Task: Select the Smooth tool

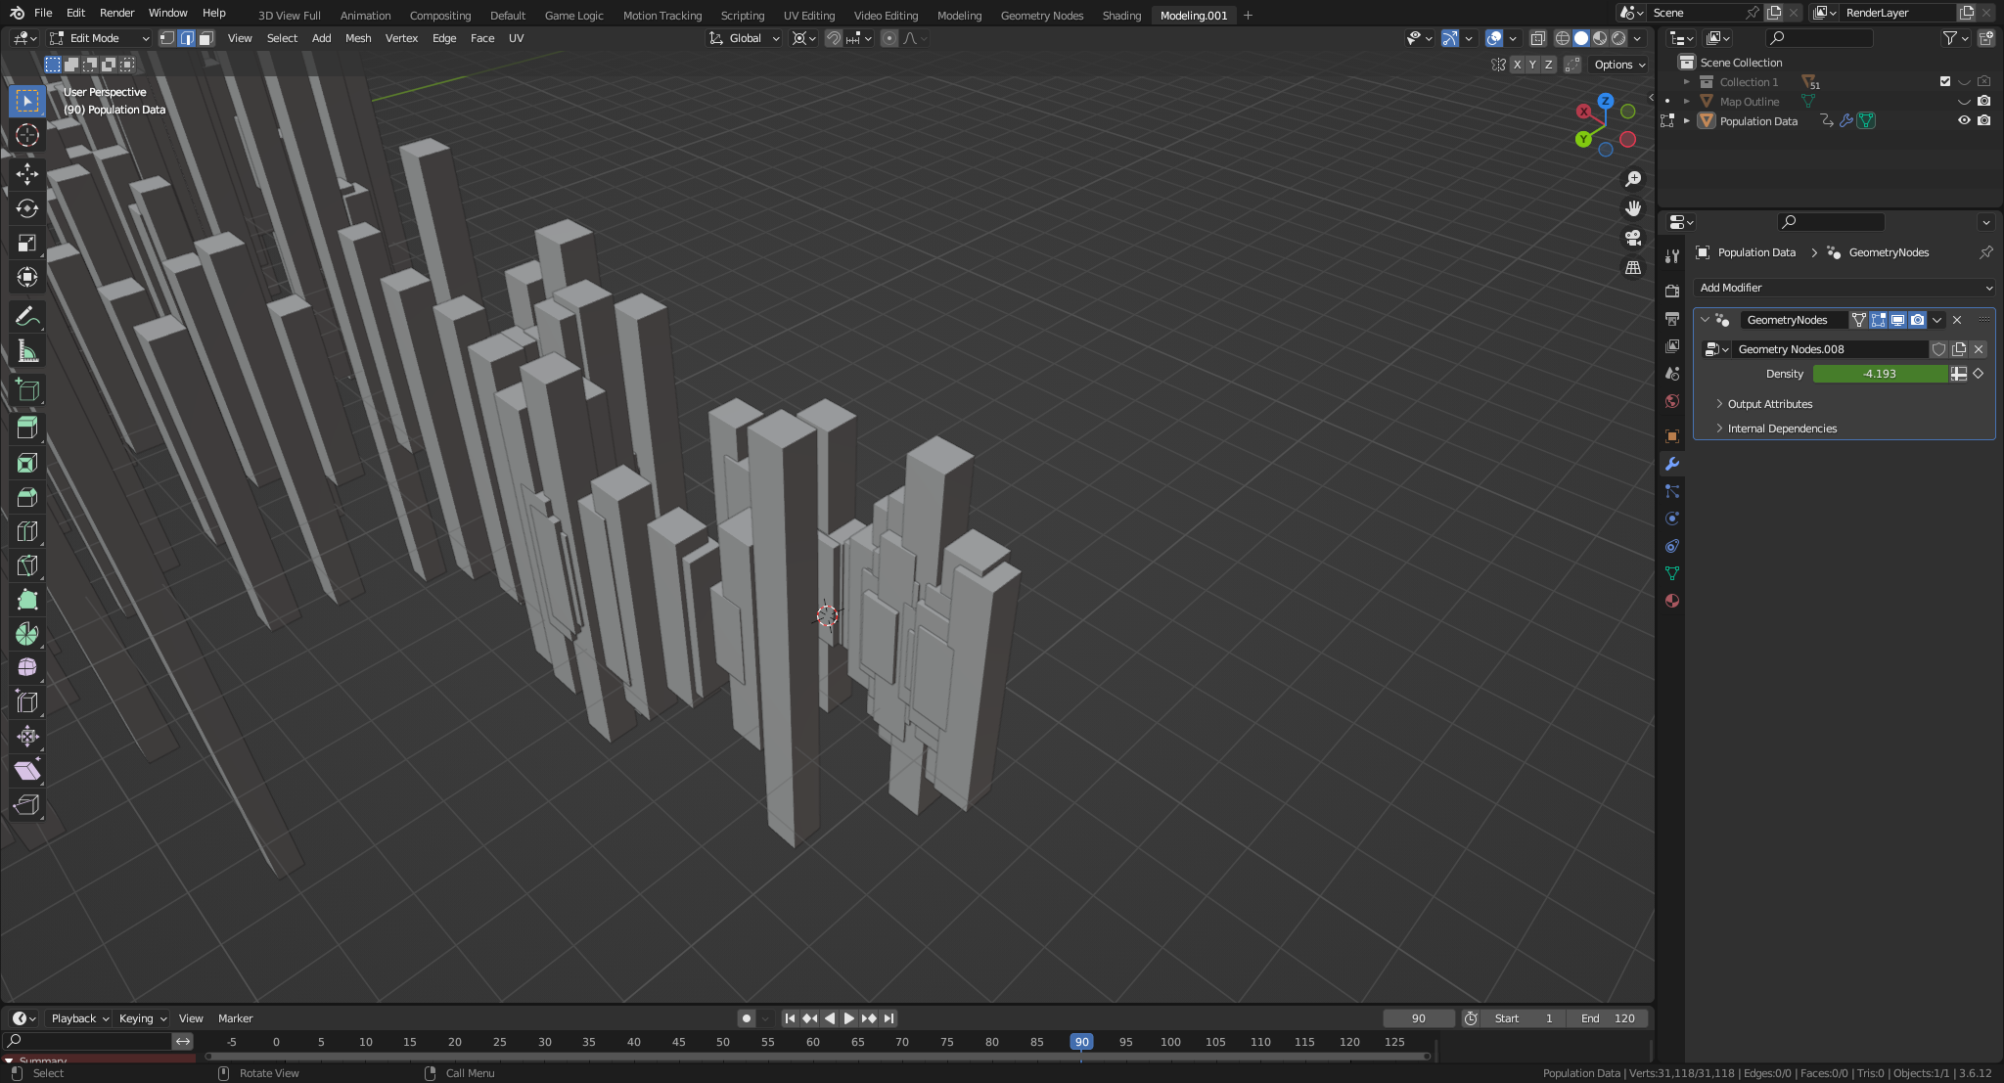Action: coord(26,668)
